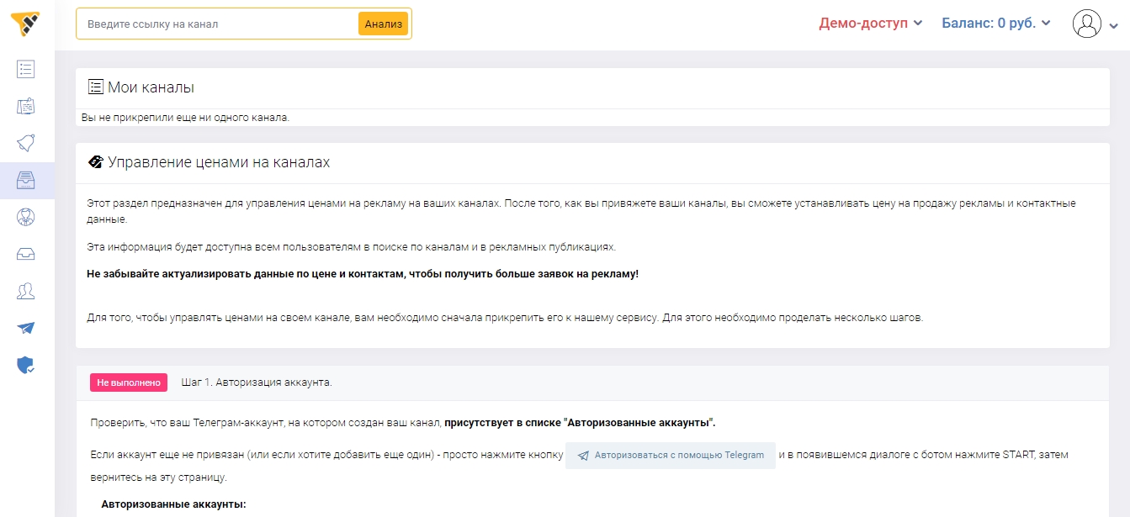Click the icon next to Управление ценами
The width and height of the screenshot is (1130, 517).
tap(95, 162)
